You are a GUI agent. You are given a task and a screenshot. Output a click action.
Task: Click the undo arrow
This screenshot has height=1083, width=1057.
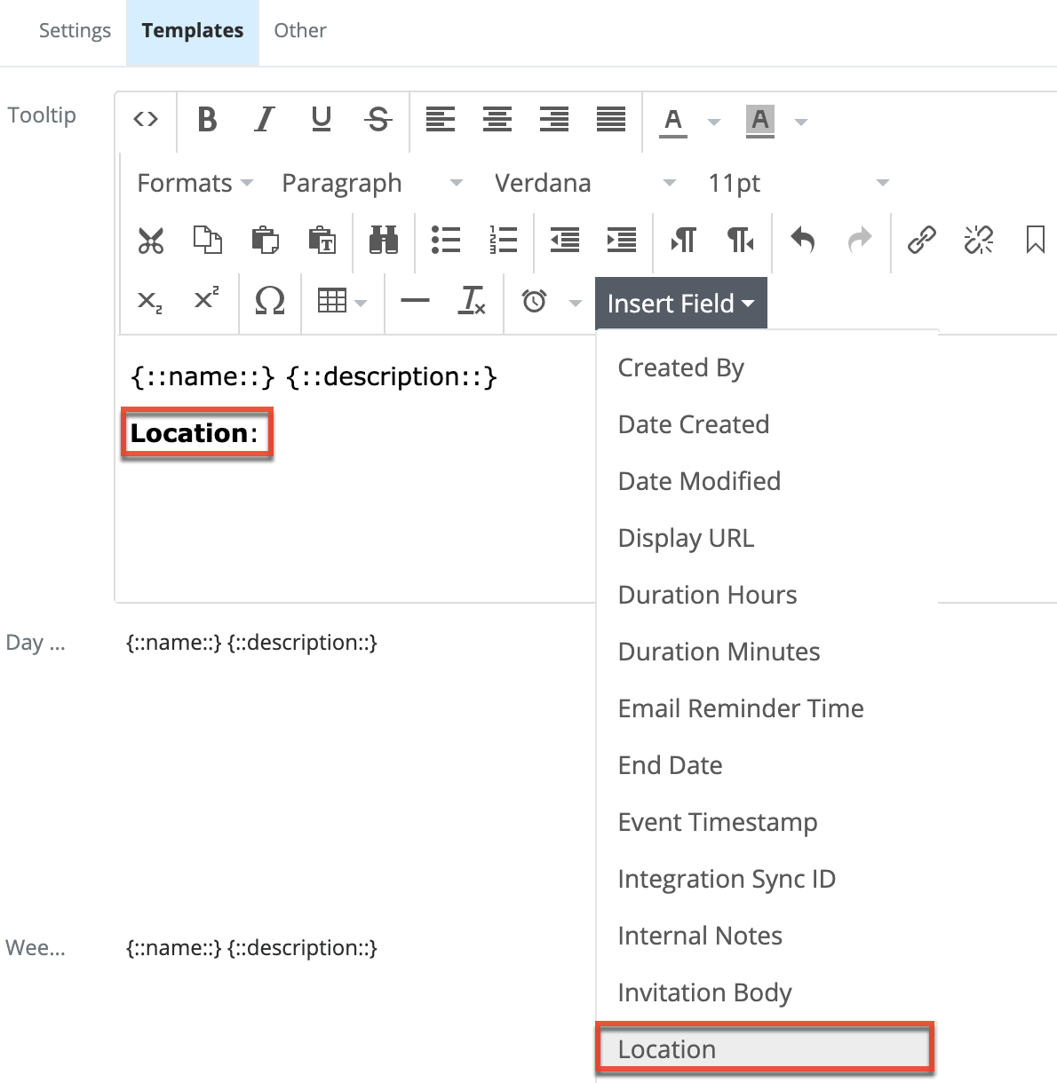point(803,240)
